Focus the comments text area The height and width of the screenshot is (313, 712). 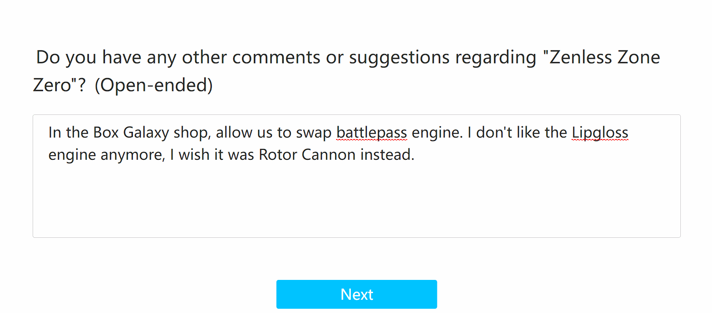(x=356, y=199)
